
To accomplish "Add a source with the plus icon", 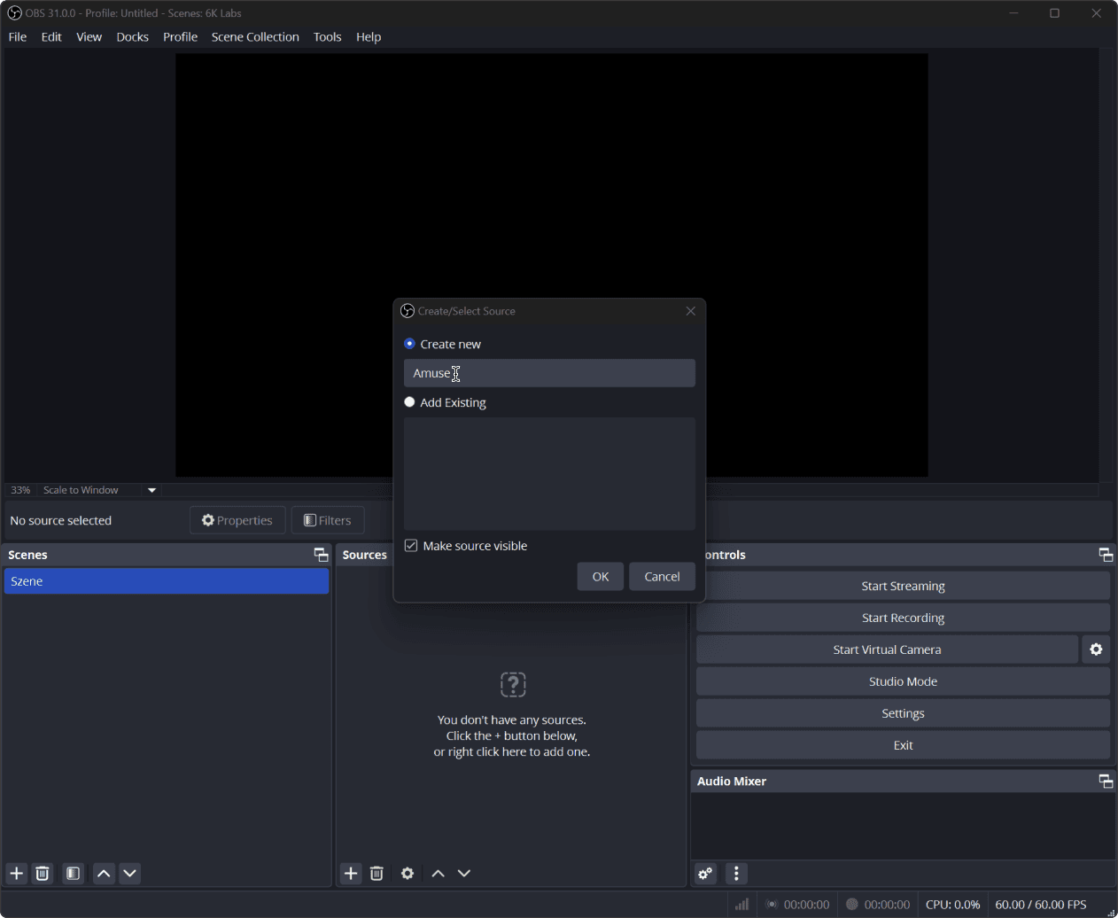I will (351, 874).
